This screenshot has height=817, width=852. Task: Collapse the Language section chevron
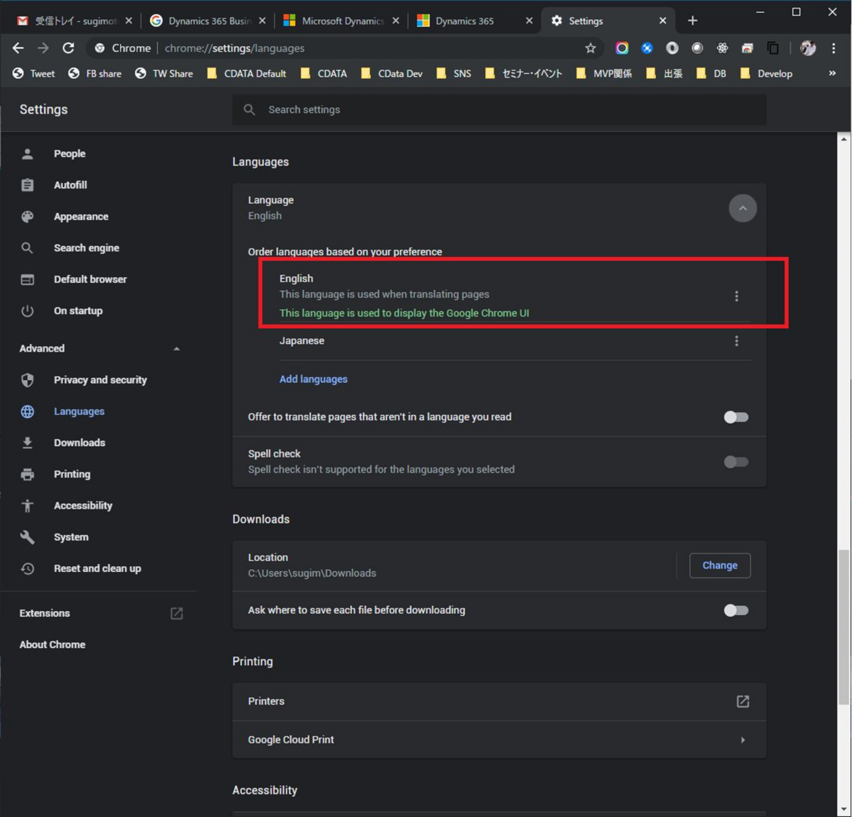click(x=743, y=208)
